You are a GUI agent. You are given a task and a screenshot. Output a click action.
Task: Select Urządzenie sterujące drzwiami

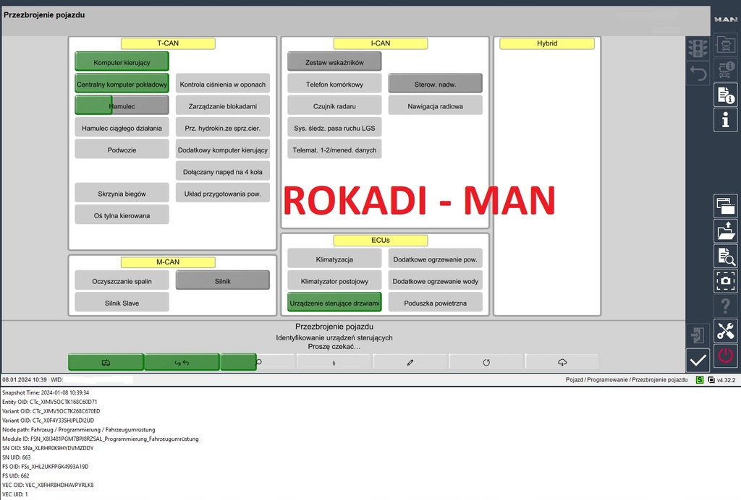pos(334,302)
